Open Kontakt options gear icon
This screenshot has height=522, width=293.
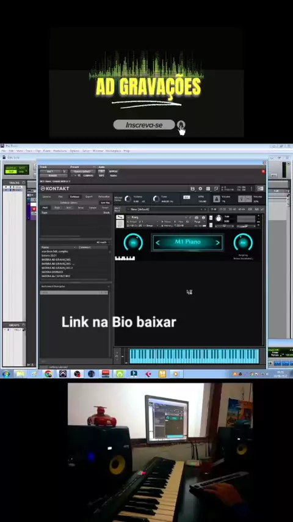200,189
